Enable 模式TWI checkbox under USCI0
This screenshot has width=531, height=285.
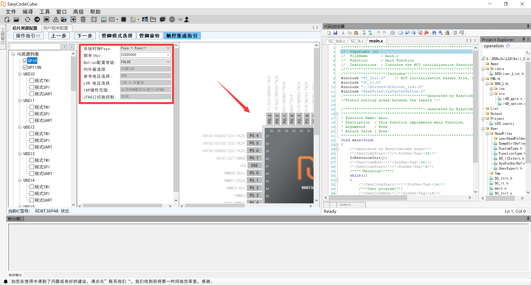32,81
